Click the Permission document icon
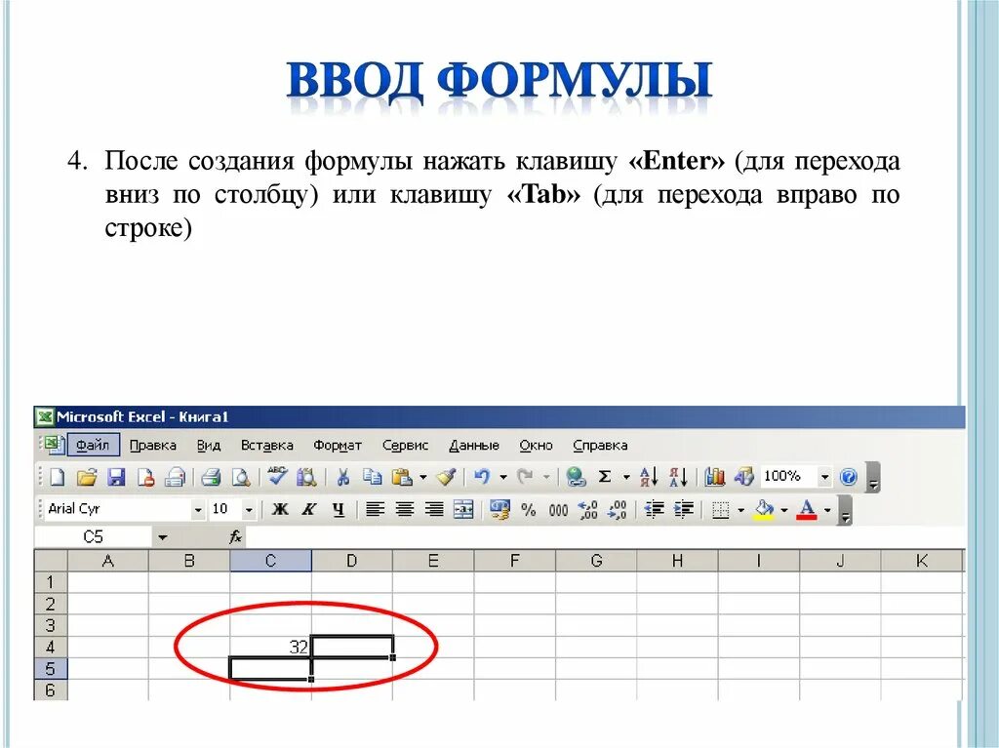Image resolution: width=999 pixels, height=748 pixels. tap(146, 477)
